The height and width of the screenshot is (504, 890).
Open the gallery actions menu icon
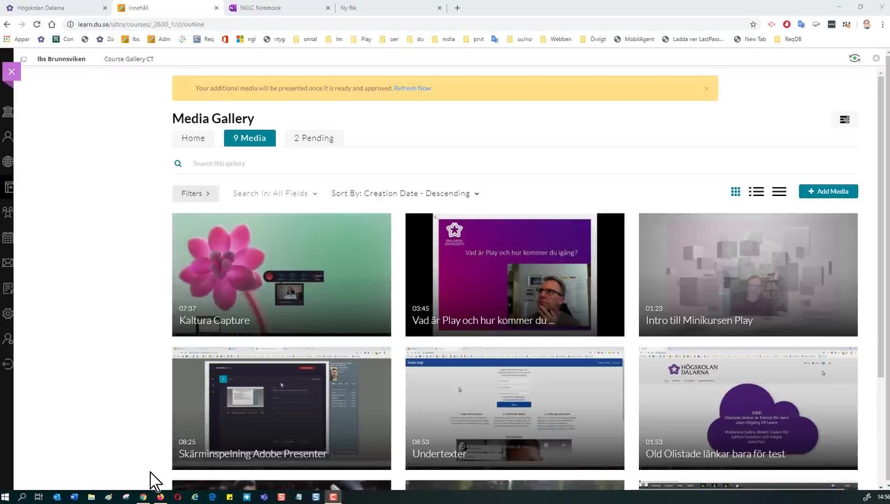[844, 120]
